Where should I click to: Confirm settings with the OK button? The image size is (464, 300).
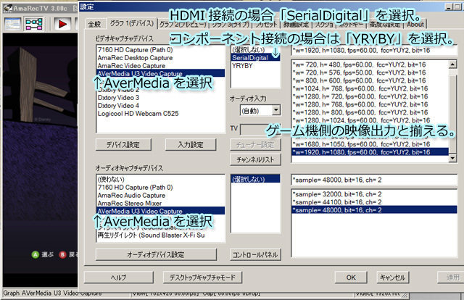[350, 277]
